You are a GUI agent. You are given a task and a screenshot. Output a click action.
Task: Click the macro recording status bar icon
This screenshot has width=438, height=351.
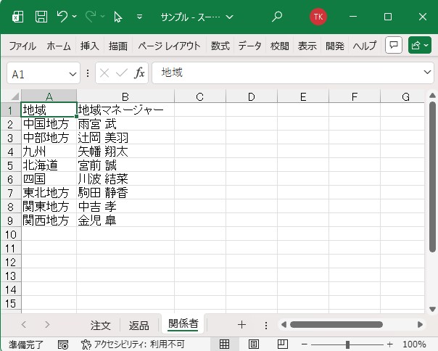point(63,344)
